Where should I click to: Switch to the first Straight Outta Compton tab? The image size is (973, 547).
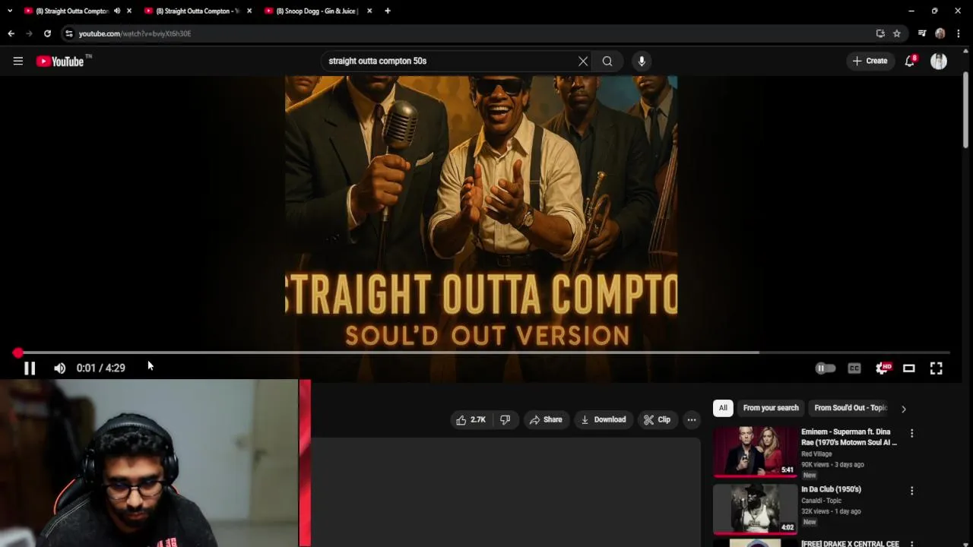click(72, 11)
